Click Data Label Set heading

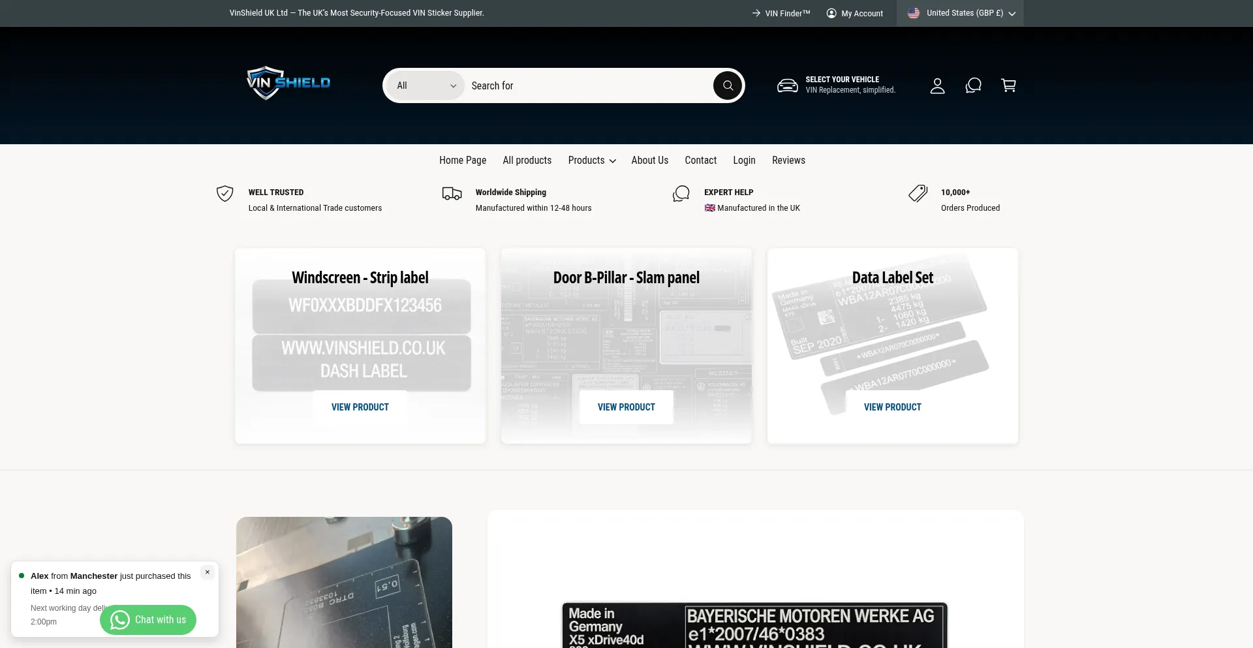893,278
